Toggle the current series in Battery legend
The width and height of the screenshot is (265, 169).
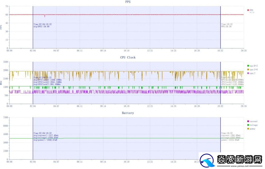(253, 121)
